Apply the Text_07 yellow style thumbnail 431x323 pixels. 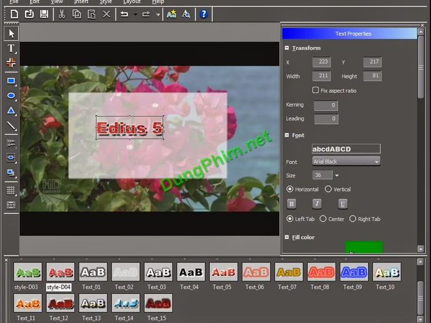click(289, 272)
